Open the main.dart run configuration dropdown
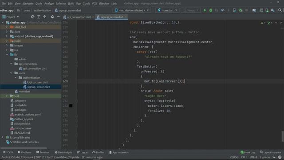 click(167, 10)
